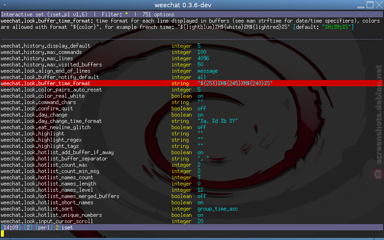Select weechat.look.hotlist_short_names option
384x240 pixels.
pos(192,203)
